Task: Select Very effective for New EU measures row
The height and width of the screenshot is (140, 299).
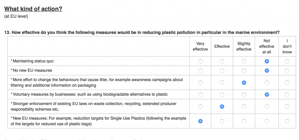Action: (200, 121)
